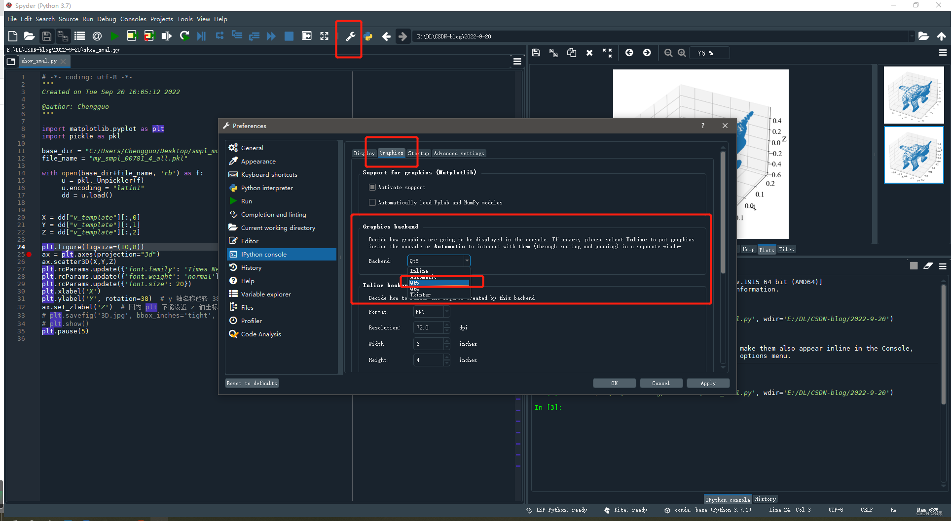
Task: Increase the Resolution value with the spinner
Action: pos(446,325)
